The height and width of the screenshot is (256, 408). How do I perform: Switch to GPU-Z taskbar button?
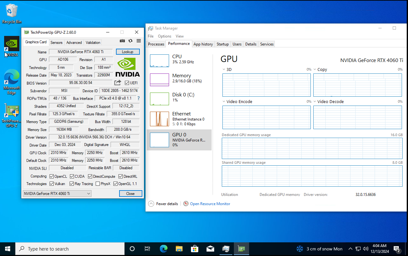[x=241, y=249]
